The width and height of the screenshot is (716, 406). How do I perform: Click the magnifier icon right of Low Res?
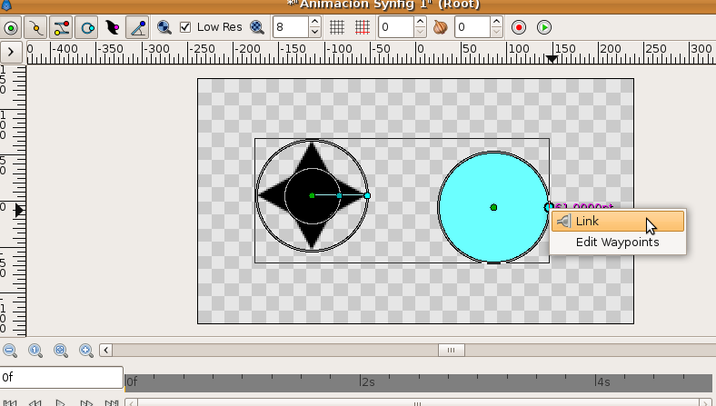pyautogui.click(x=257, y=27)
